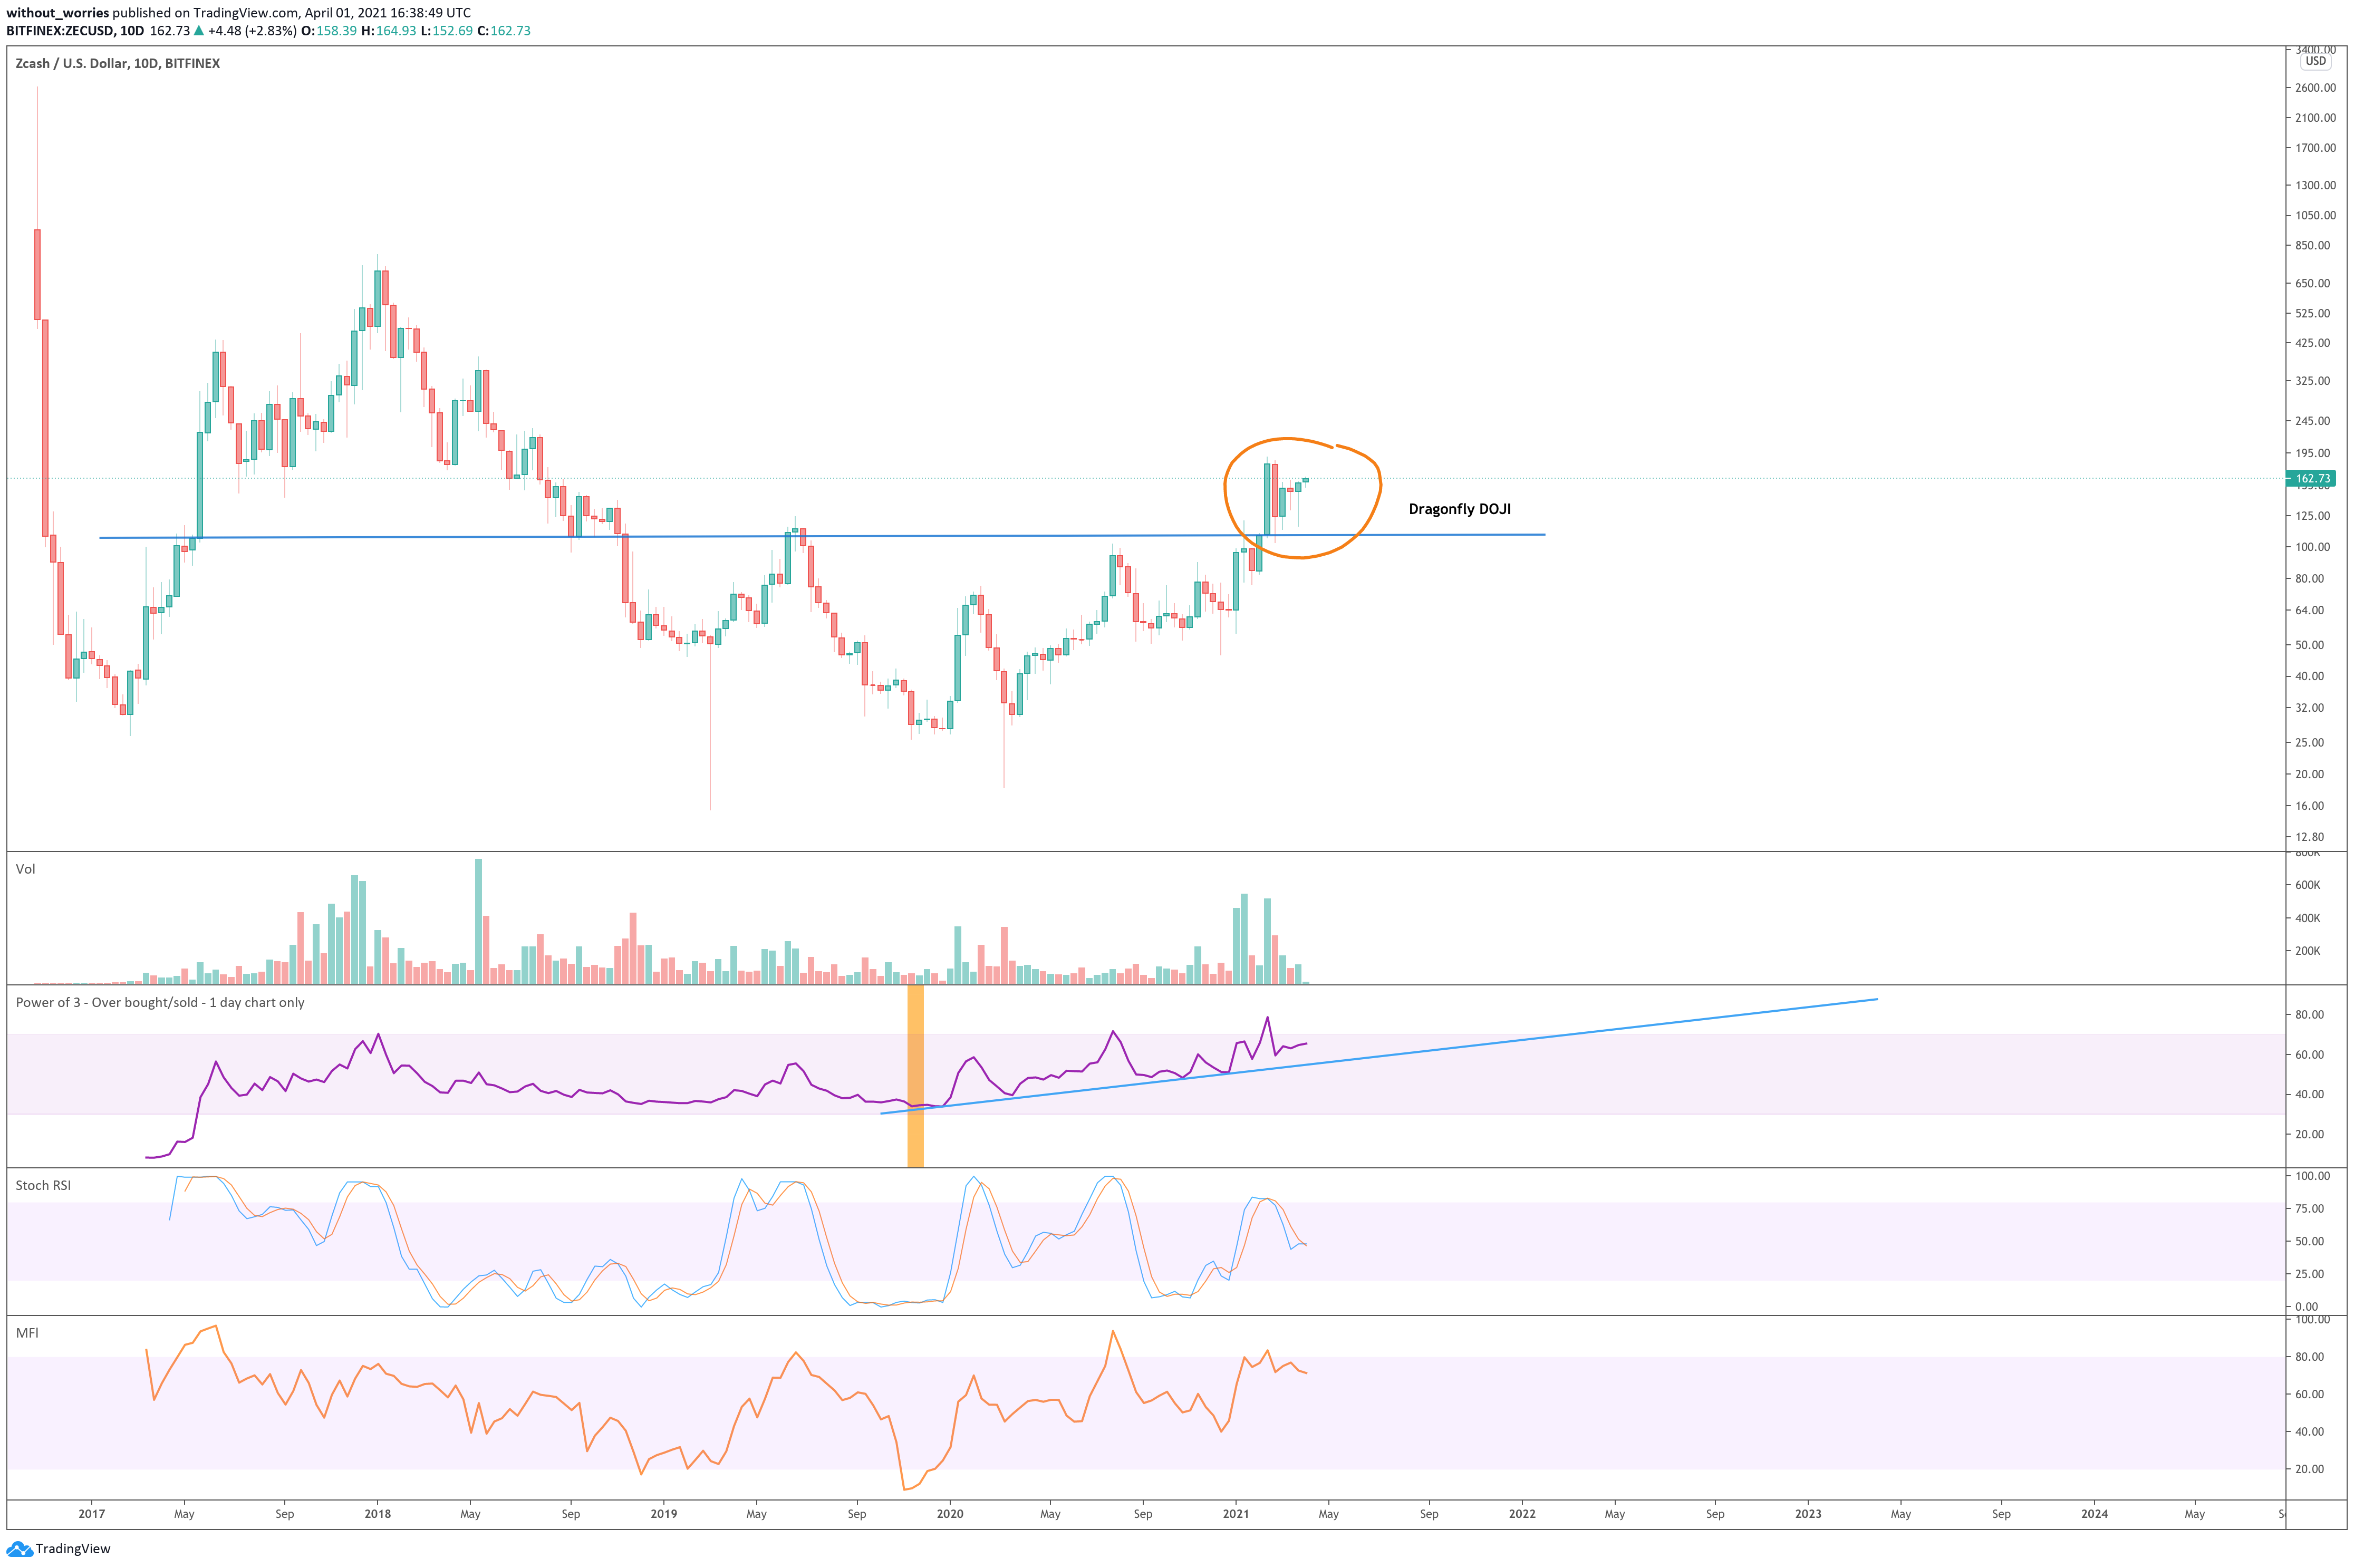Click the 1050.00 price axis label
The width and height of the screenshot is (2354, 1568).
[2316, 215]
